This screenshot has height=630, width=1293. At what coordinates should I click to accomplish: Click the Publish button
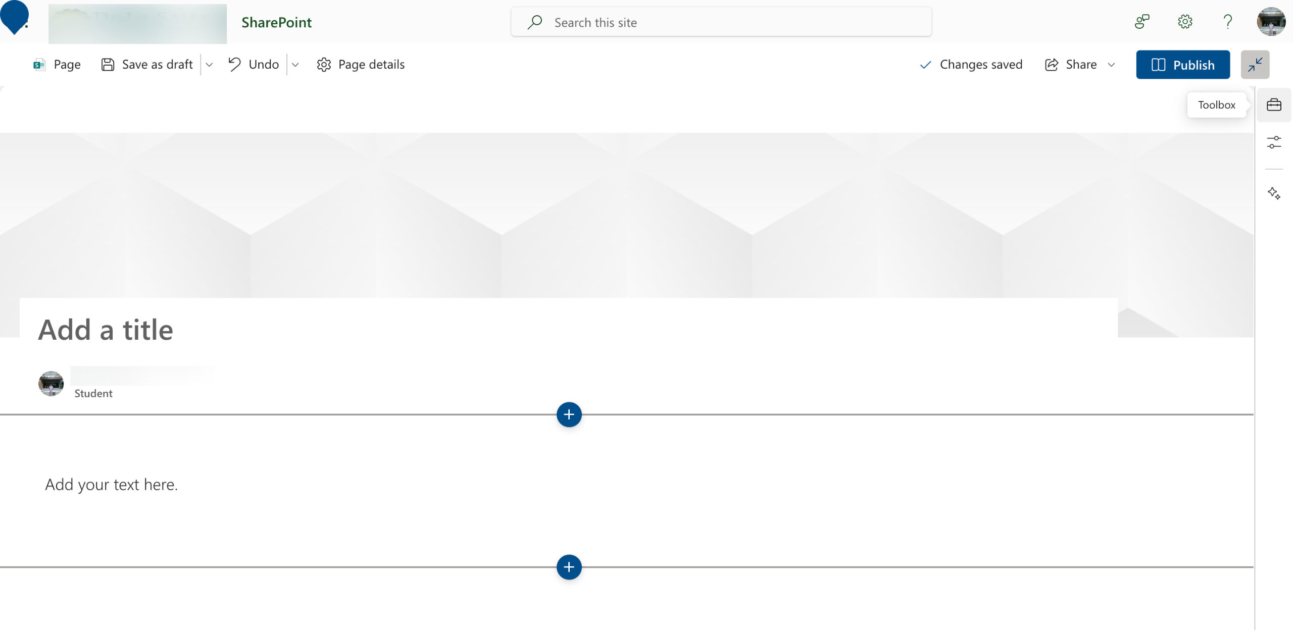point(1182,65)
